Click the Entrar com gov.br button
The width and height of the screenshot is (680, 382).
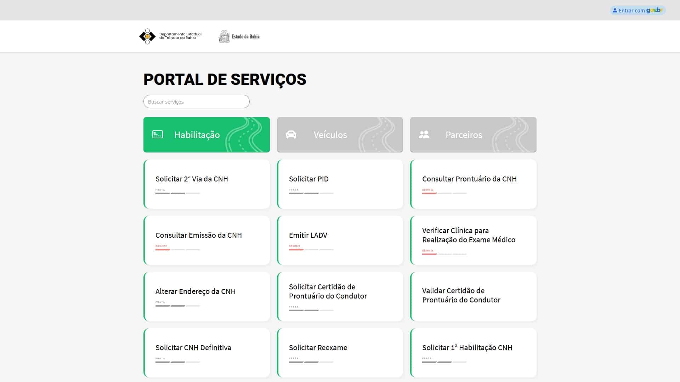click(637, 10)
